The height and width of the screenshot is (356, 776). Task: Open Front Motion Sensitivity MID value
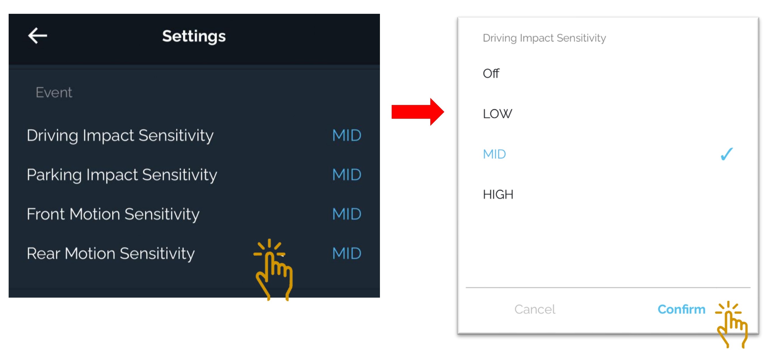coord(347,214)
